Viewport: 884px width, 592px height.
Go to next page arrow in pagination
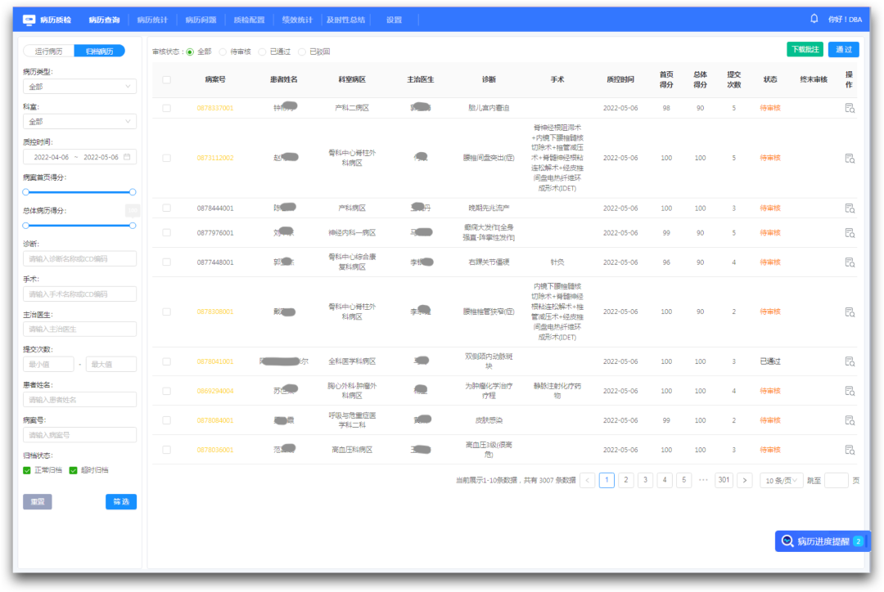[x=744, y=481]
